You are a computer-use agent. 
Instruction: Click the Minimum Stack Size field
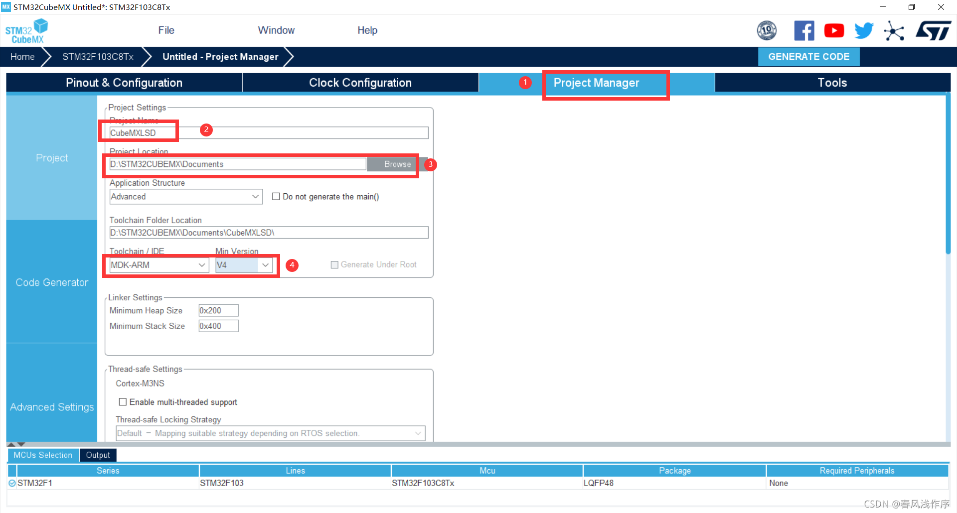tap(218, 326)
